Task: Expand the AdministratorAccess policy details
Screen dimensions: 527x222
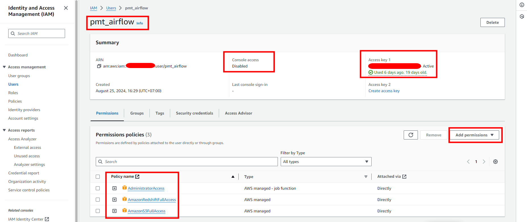Action: tap(114, 188)
